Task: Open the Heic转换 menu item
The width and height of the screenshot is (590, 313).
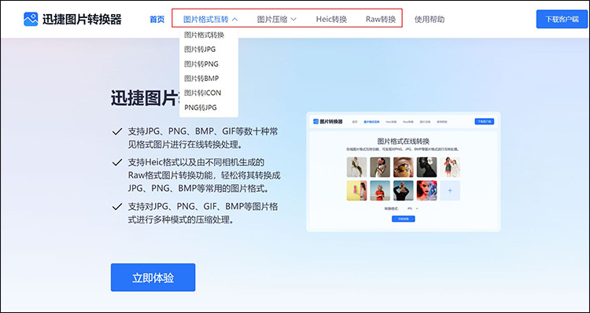Action: click(331, 19)
